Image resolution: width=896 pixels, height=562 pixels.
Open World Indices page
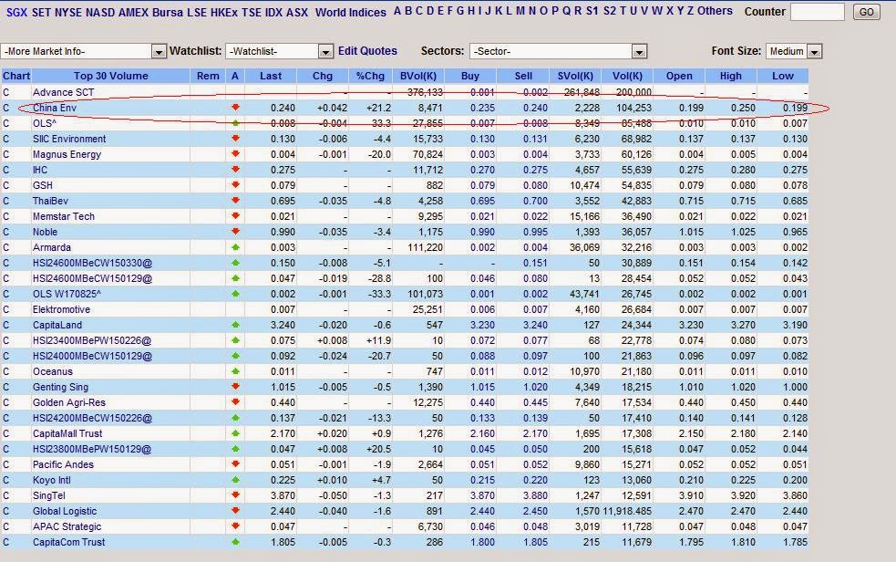[x=350, y=12]
